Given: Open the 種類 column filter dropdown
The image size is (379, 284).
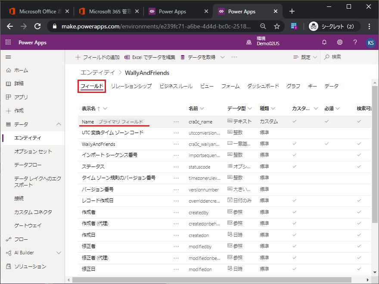Looking at the screenshot, I should [x=273, y=108].
